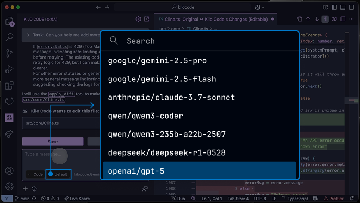Customize layout from title bar icon
360x204 pixels.
pyautogui.click(x=325, y=8)
